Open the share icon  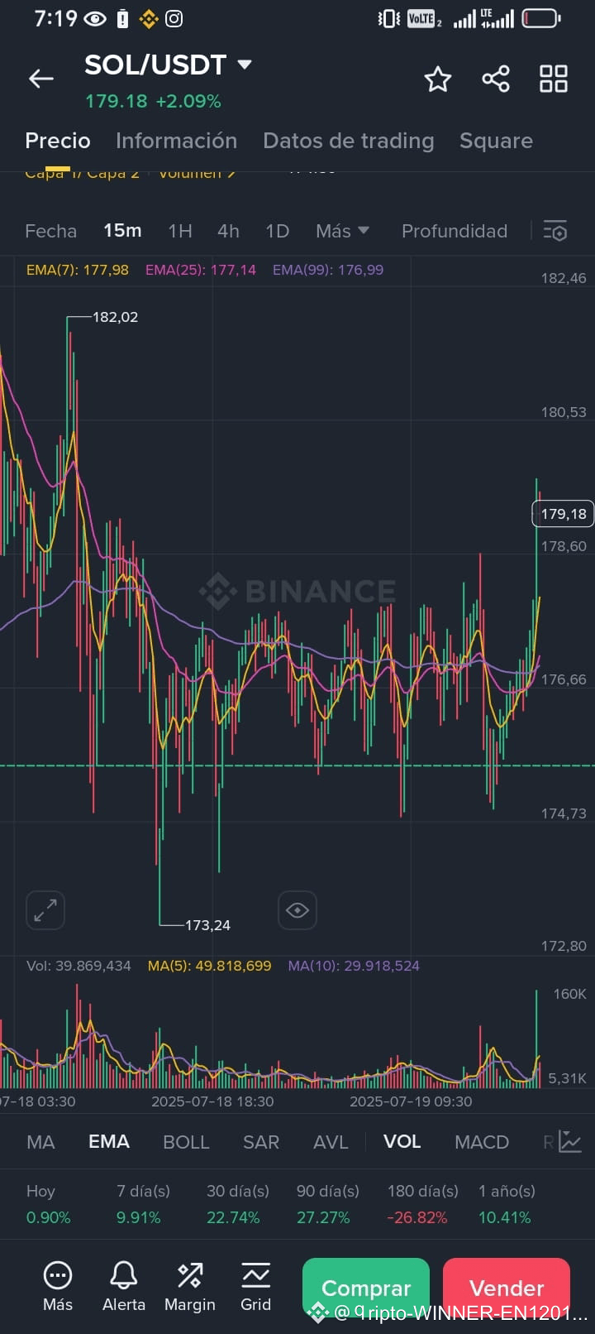496,79
